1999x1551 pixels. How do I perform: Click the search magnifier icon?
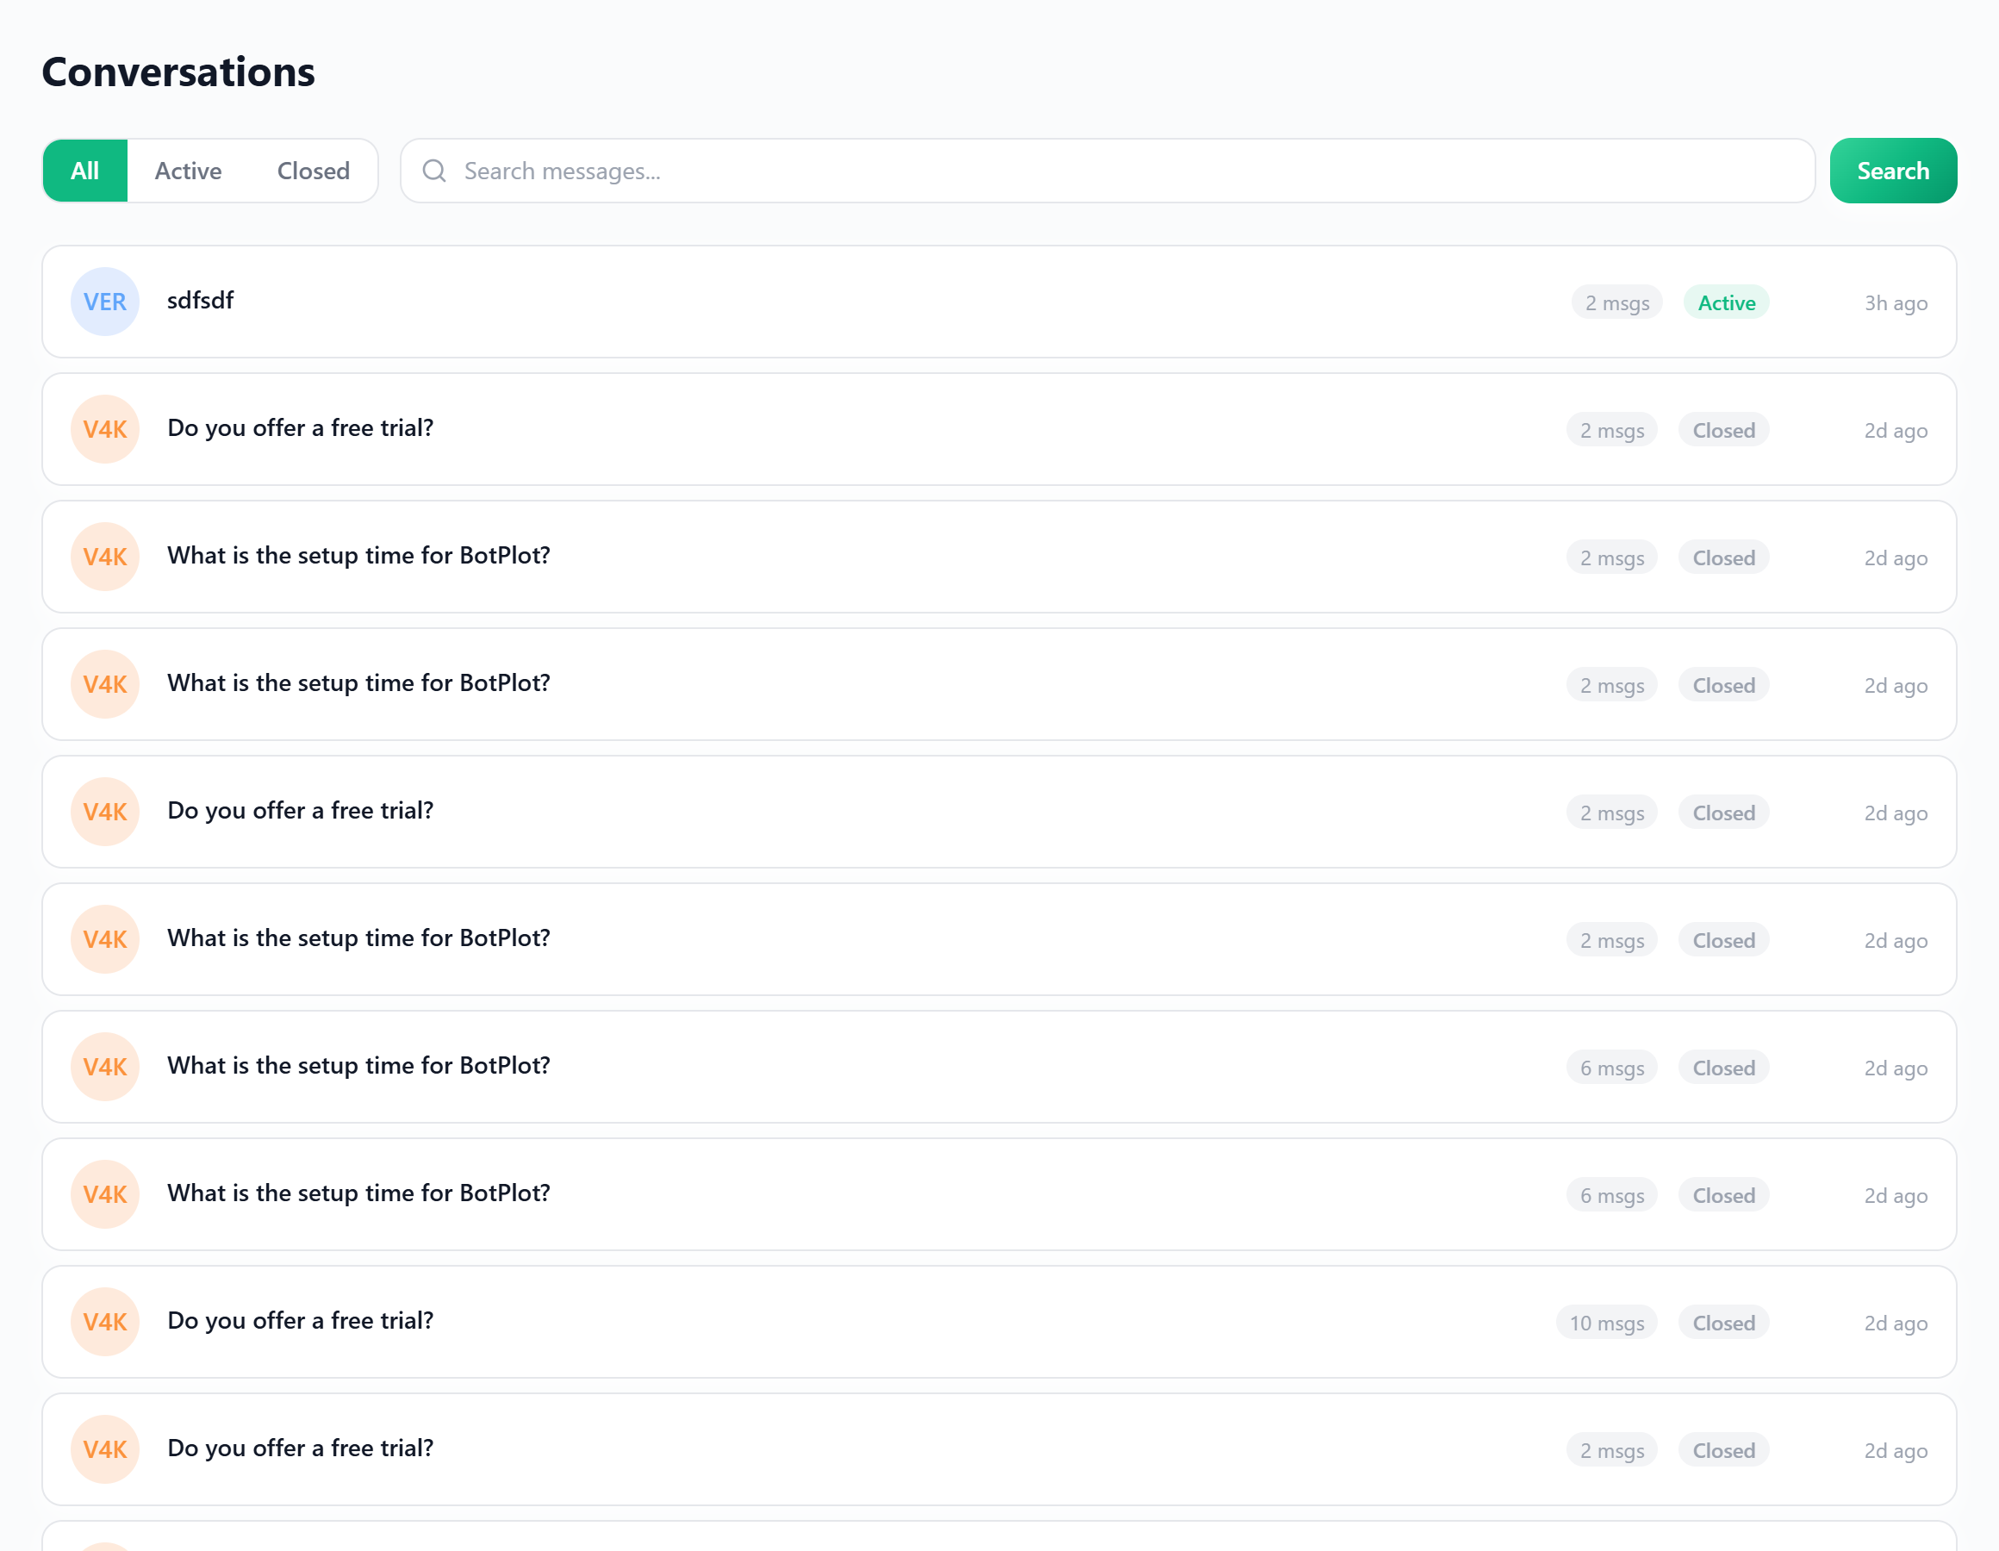pyautogui.click(x=434, y=171)
